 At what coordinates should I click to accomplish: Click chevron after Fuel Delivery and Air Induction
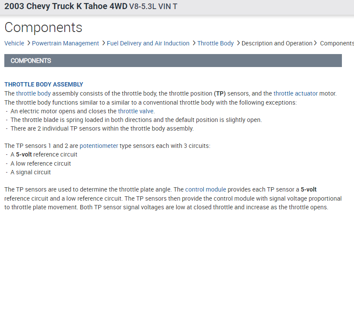(x=194, y=43)
